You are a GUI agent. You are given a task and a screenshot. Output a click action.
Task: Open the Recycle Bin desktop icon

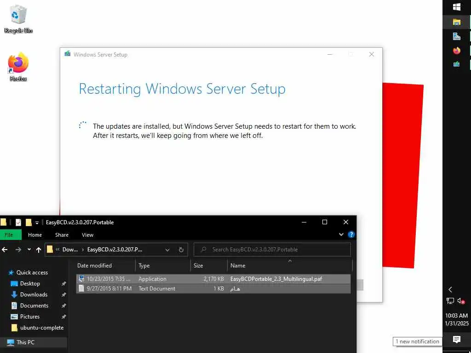(18, 18)
